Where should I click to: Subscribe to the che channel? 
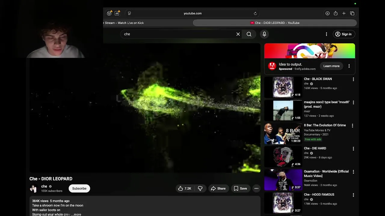[79, 188]
